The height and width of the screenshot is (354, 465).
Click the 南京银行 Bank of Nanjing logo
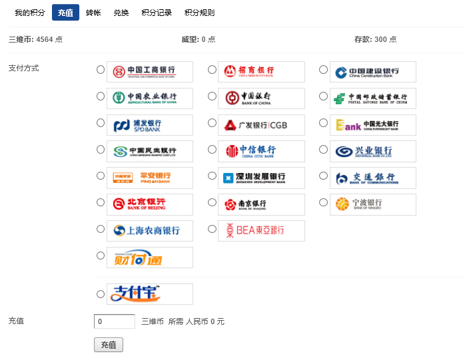point(261,204)
